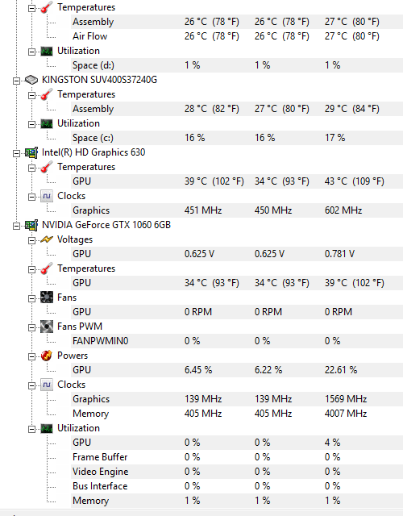Click the KINGSTON SUV400S37240G drive icon
403x516 pixels.
click(x=31, y=80)
